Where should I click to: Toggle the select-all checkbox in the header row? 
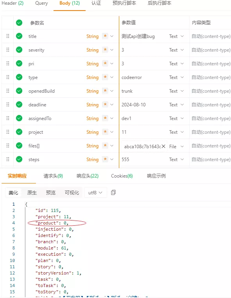click(19, 23)
